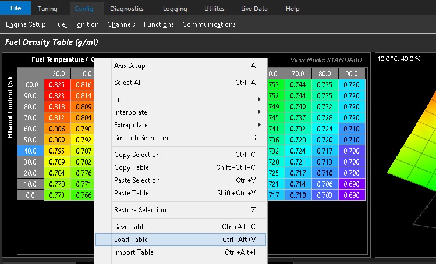
Task: Select the highlighted 40.0 ethanol row header
Action: click(30, 151)
